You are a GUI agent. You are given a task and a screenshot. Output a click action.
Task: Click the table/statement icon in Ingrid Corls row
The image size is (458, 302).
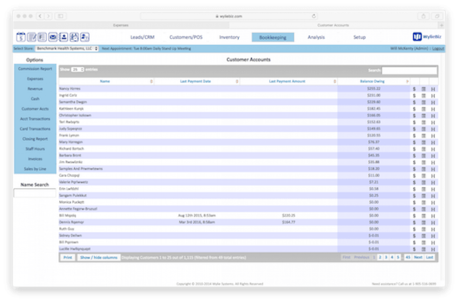click(424, 95)
